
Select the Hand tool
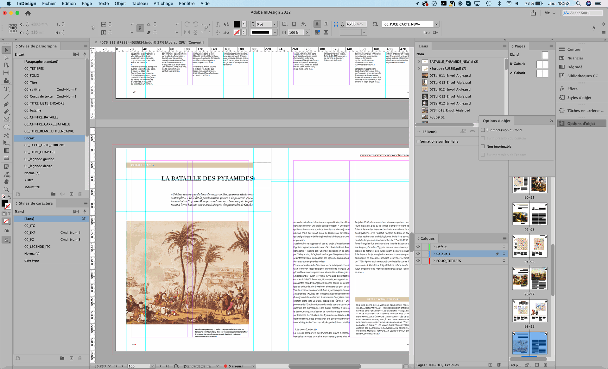[x=6, y=182]
